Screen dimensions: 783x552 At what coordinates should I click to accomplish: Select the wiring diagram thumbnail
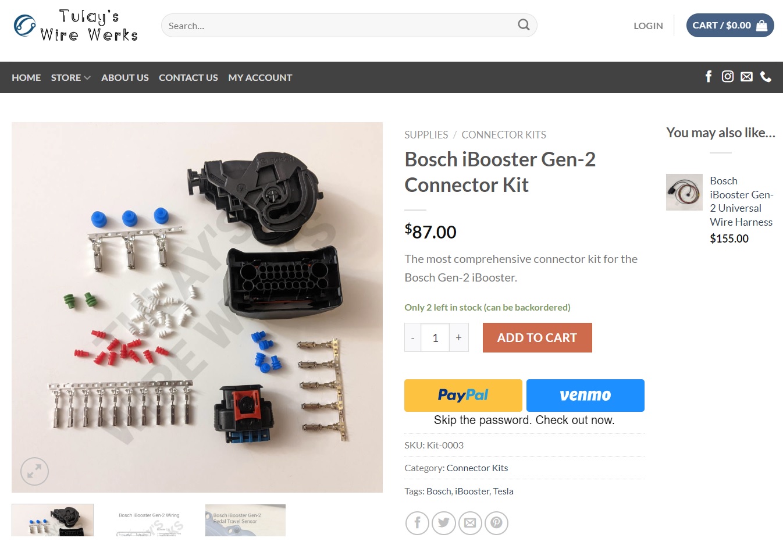(x=149, y=520)
